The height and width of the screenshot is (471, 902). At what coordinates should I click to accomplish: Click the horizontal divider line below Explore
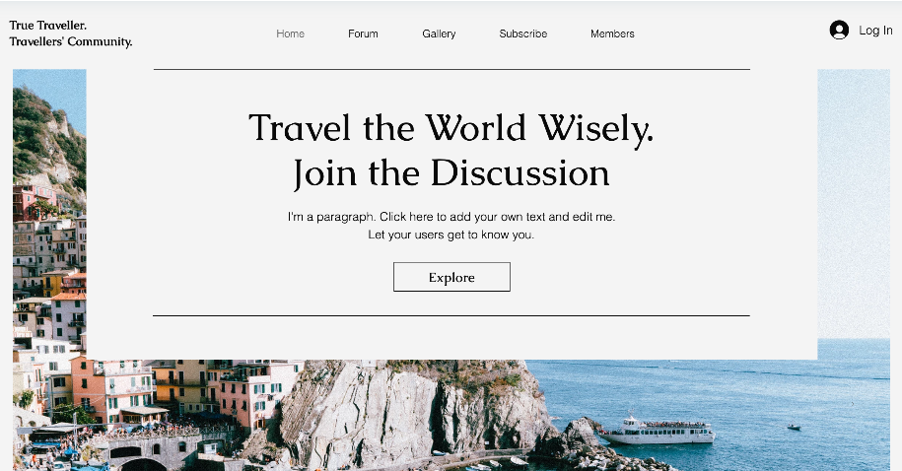click(x=451, y=315)
